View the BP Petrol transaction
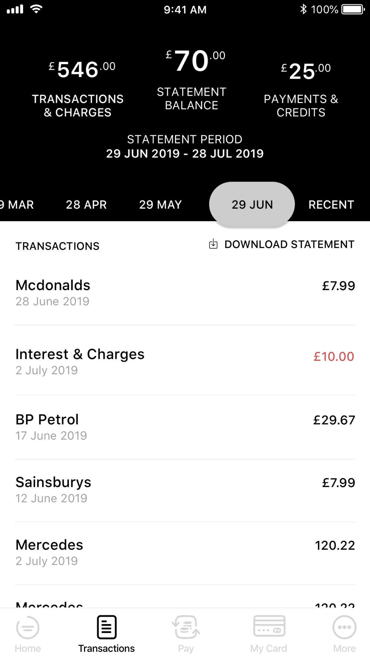This screenshot has height=659, width=370. click(185, 427)
